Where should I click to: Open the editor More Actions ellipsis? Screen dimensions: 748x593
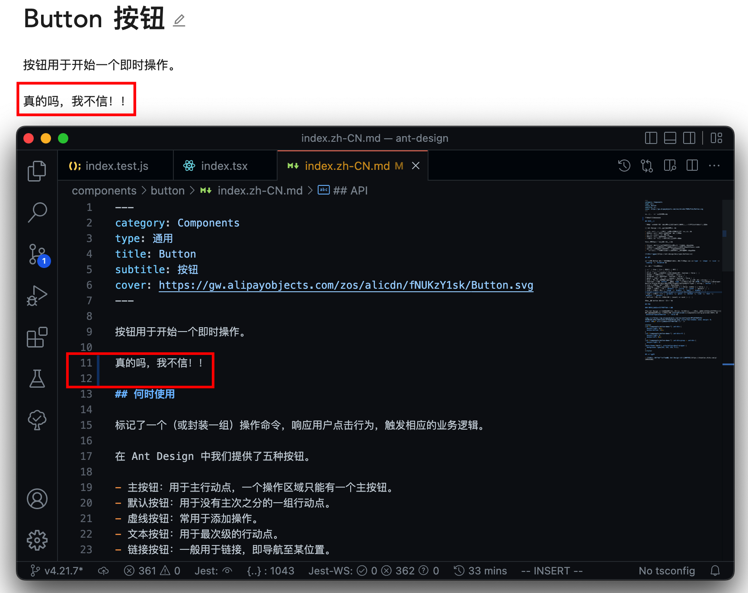(714, 166)
